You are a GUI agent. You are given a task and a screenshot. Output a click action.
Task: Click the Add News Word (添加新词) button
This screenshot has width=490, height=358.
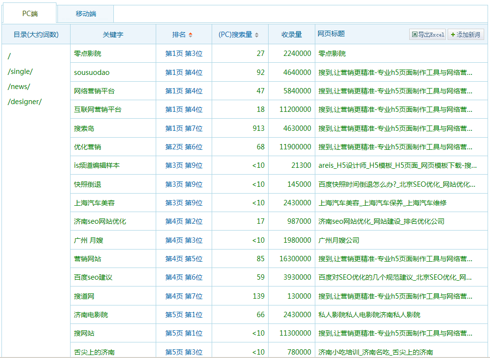pos(466,35)
